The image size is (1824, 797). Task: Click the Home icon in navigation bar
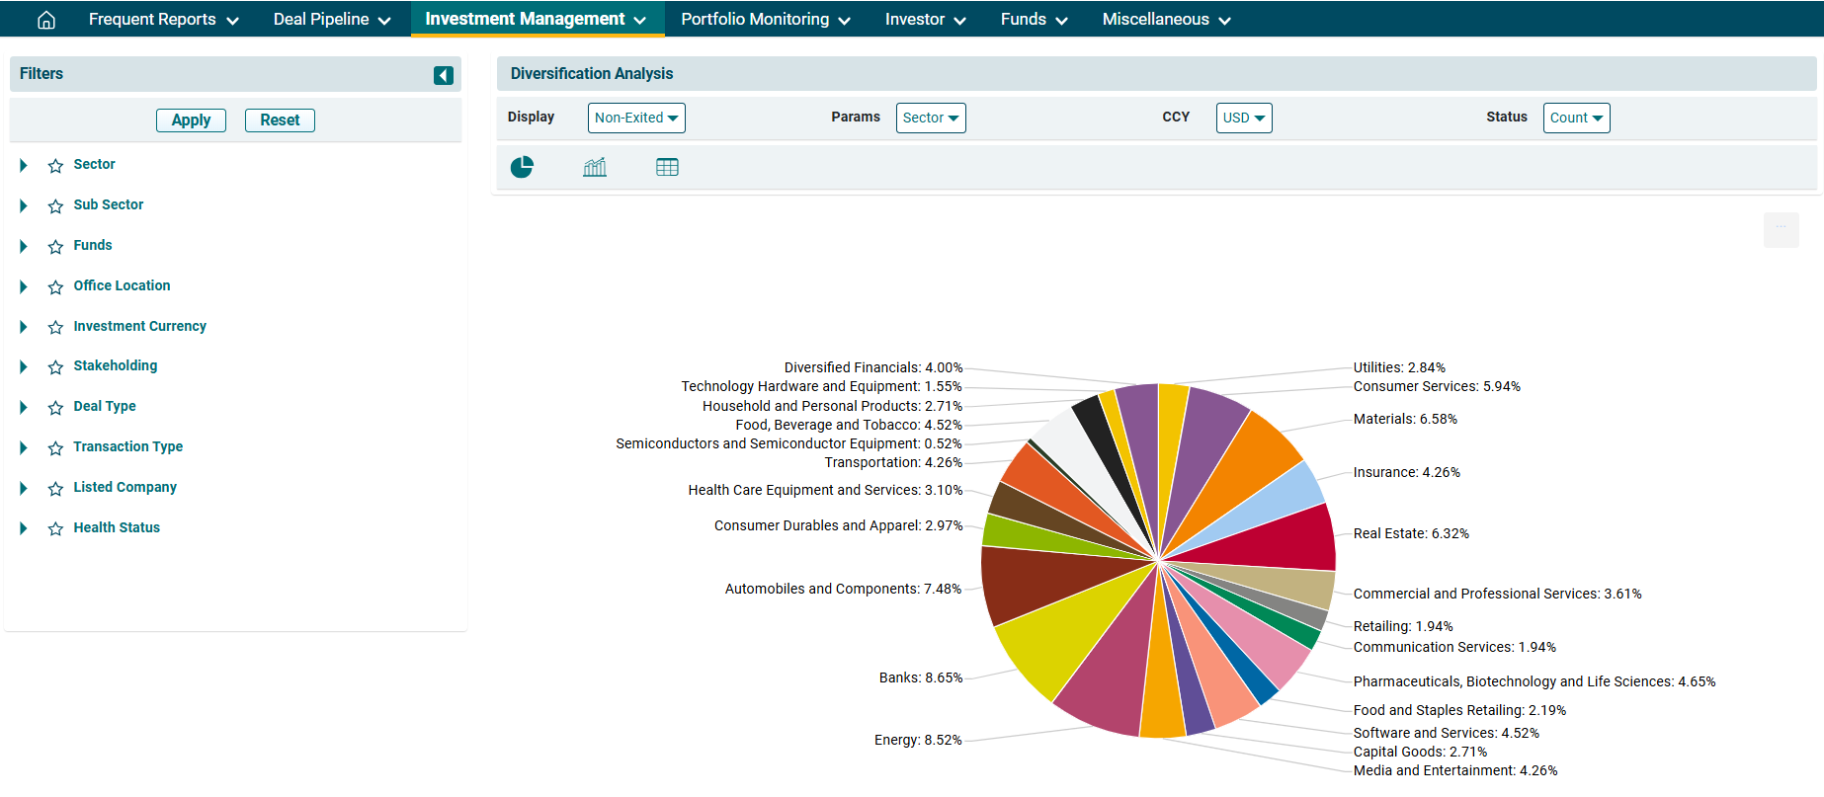(x=46, y=20)
